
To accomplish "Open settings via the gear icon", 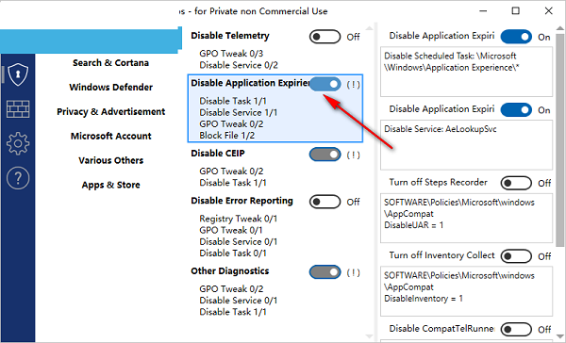I will pyautogui.click(x=18, y=143).
